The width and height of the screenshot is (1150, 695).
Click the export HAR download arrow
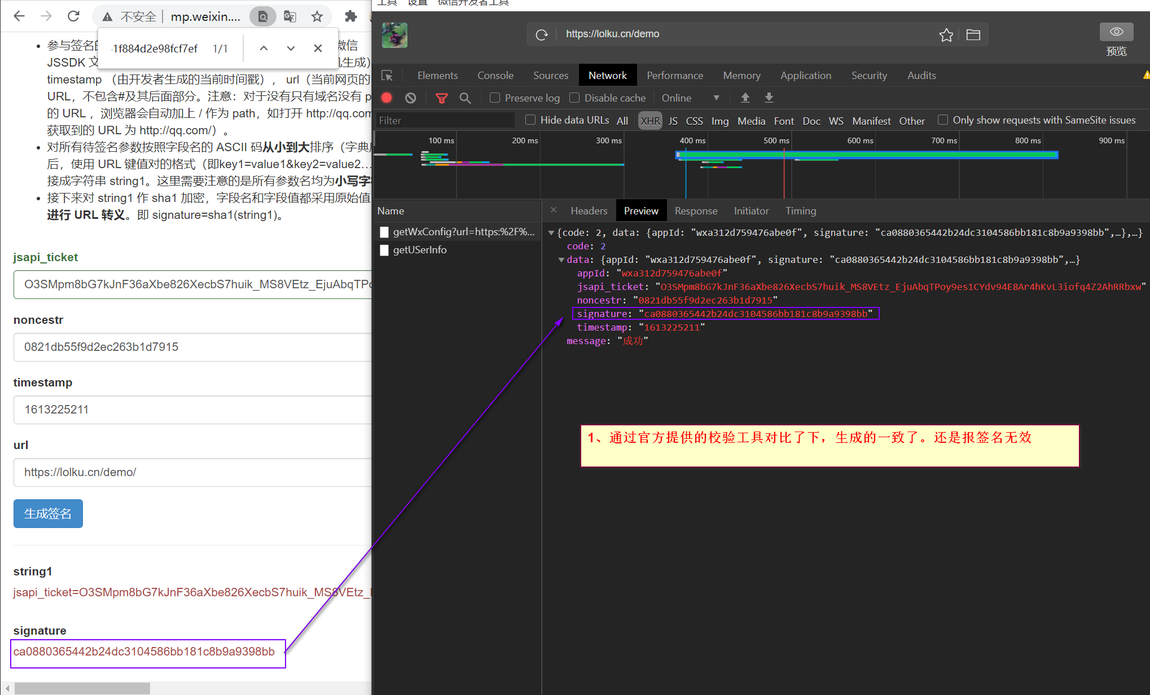coord(769,98)
